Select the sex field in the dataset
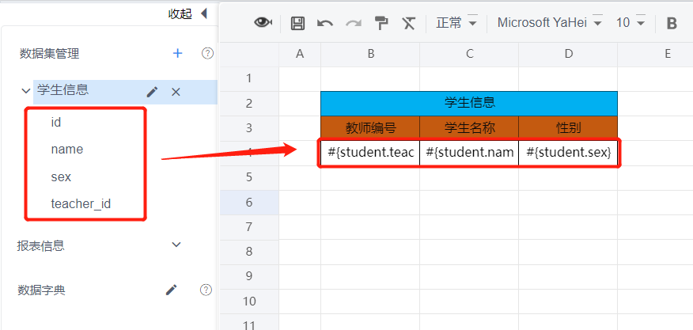The image size is (693, 330). [x=61, y=177]
